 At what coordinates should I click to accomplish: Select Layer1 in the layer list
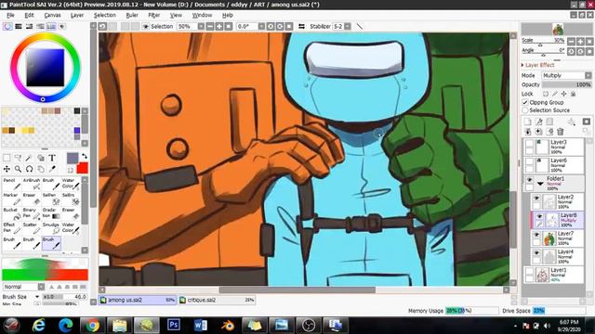tap(554, 275)
